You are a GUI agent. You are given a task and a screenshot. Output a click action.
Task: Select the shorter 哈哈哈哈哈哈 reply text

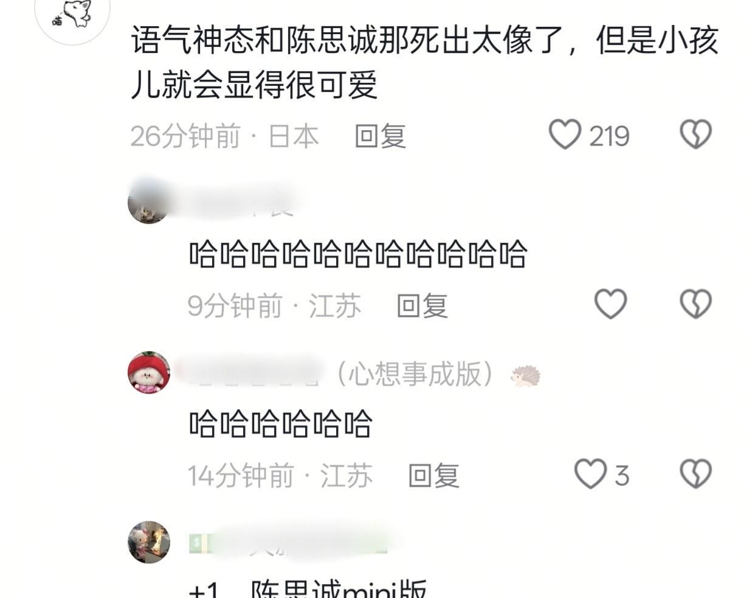(280, 424)
